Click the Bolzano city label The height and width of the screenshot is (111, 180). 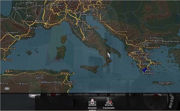point(83,5)
